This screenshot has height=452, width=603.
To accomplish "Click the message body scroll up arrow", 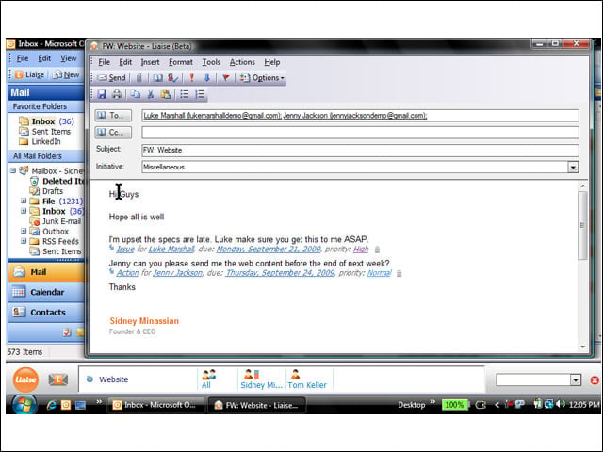I will click(x=582, y=186).
